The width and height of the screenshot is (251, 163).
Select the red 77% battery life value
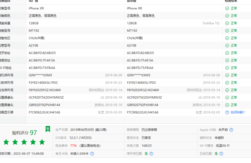[73, 146]
